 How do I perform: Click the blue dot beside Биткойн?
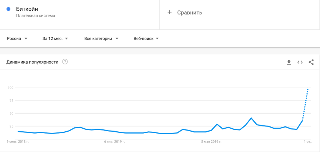click(x=8, y=9)
